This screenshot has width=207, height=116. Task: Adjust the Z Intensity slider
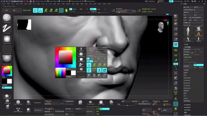coord(100,12)
